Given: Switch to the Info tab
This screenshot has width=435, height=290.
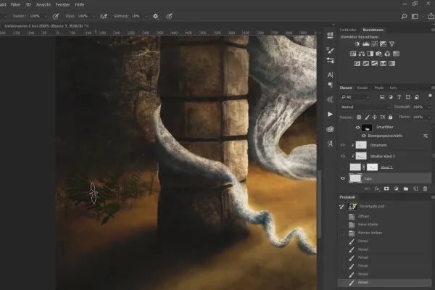Looking at the screenshot, I should click(393, 88).
